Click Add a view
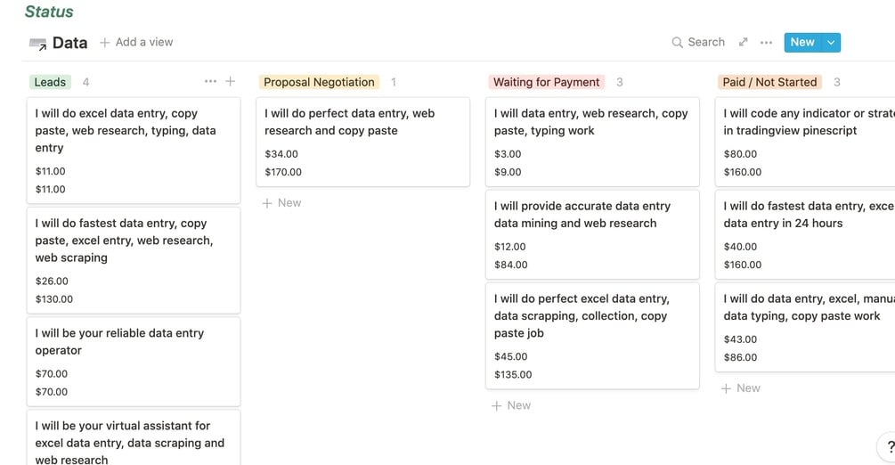The image size is (895, 465). [143, 43]
